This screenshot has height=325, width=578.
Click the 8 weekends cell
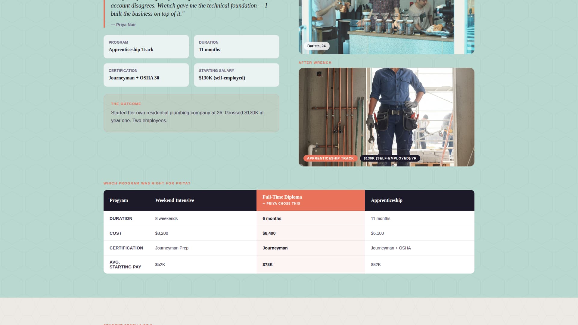click(203, 218)
